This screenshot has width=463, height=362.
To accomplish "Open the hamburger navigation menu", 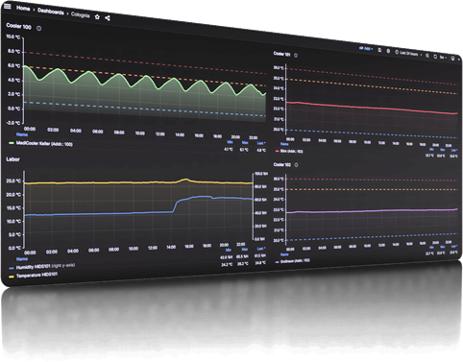I will click(7, 6).
